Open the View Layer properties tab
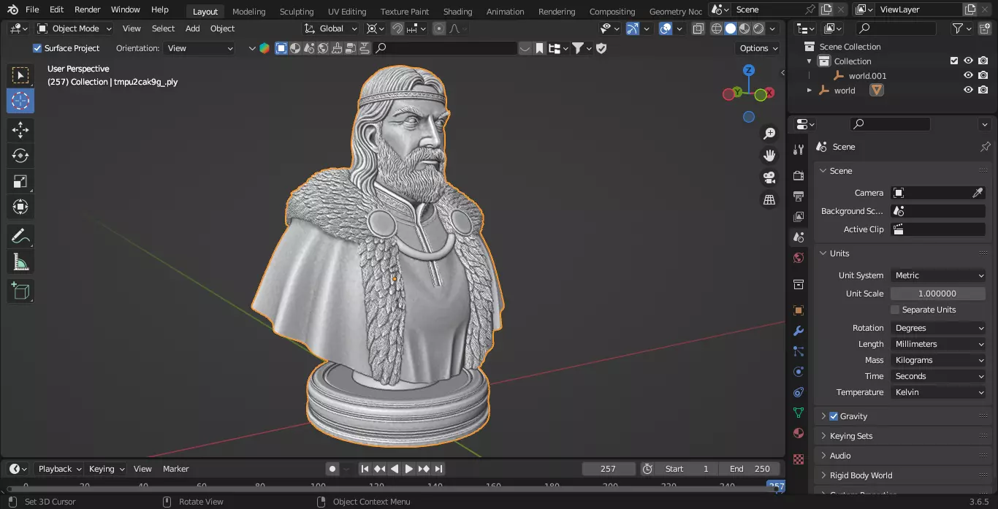This screenshot has height=509, width=998. 799,217
